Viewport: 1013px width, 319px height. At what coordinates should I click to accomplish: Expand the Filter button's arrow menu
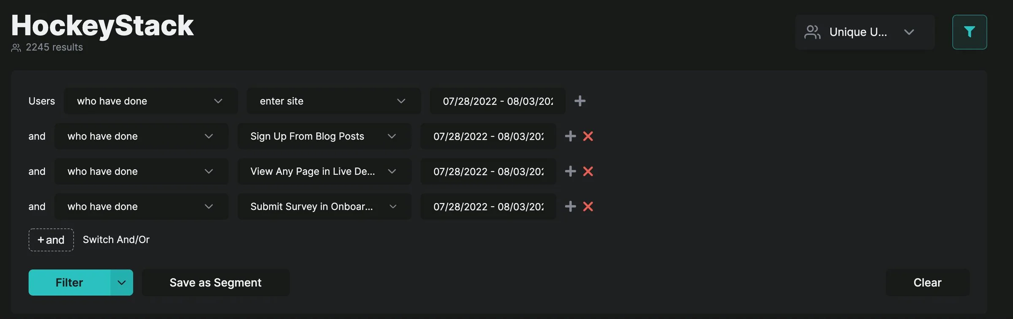[122, 283]
